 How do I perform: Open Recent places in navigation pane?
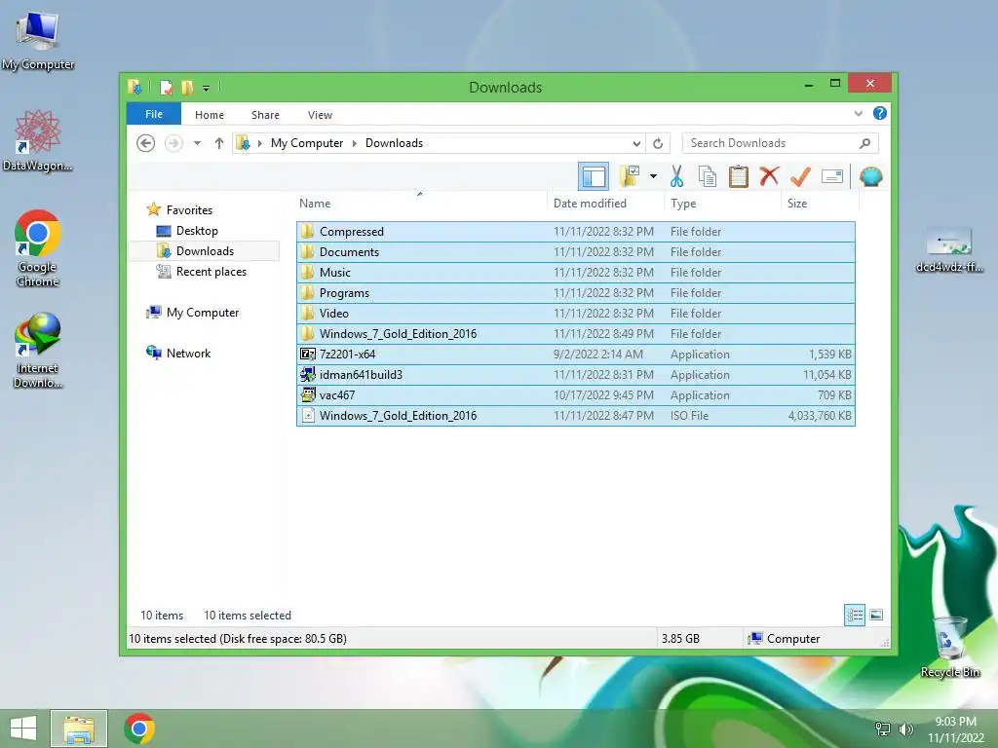tap(211, 272)
